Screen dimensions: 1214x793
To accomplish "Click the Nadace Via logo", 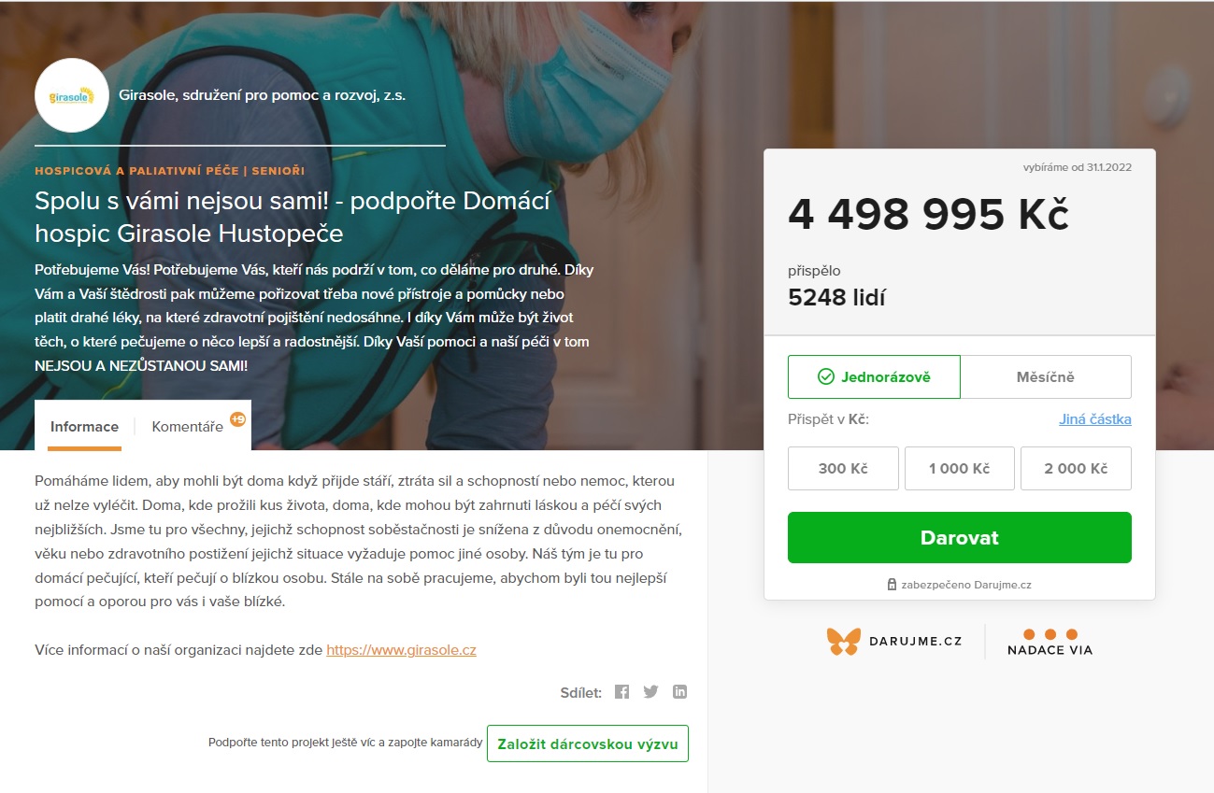I will [x=1050, y=642].
